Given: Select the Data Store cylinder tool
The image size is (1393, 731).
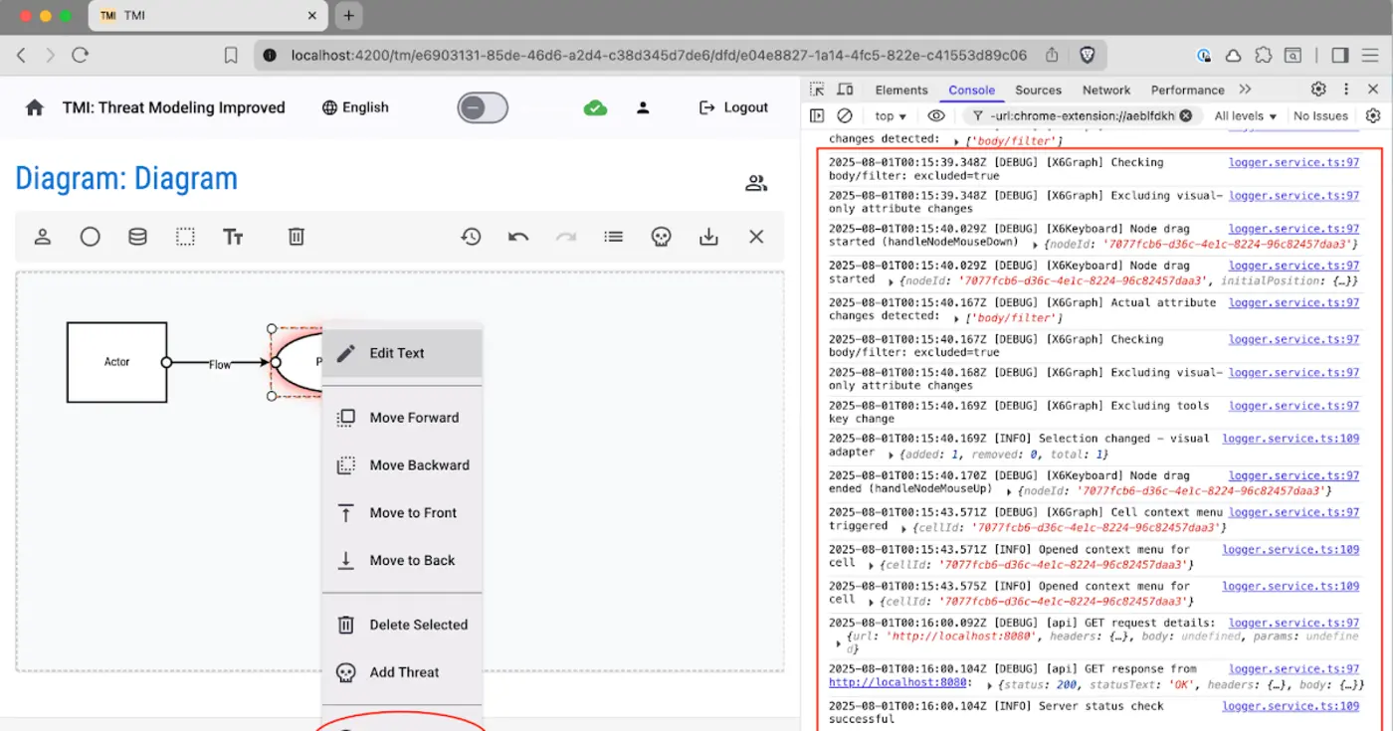Looking at the screenshot, I should coord(138,237).
